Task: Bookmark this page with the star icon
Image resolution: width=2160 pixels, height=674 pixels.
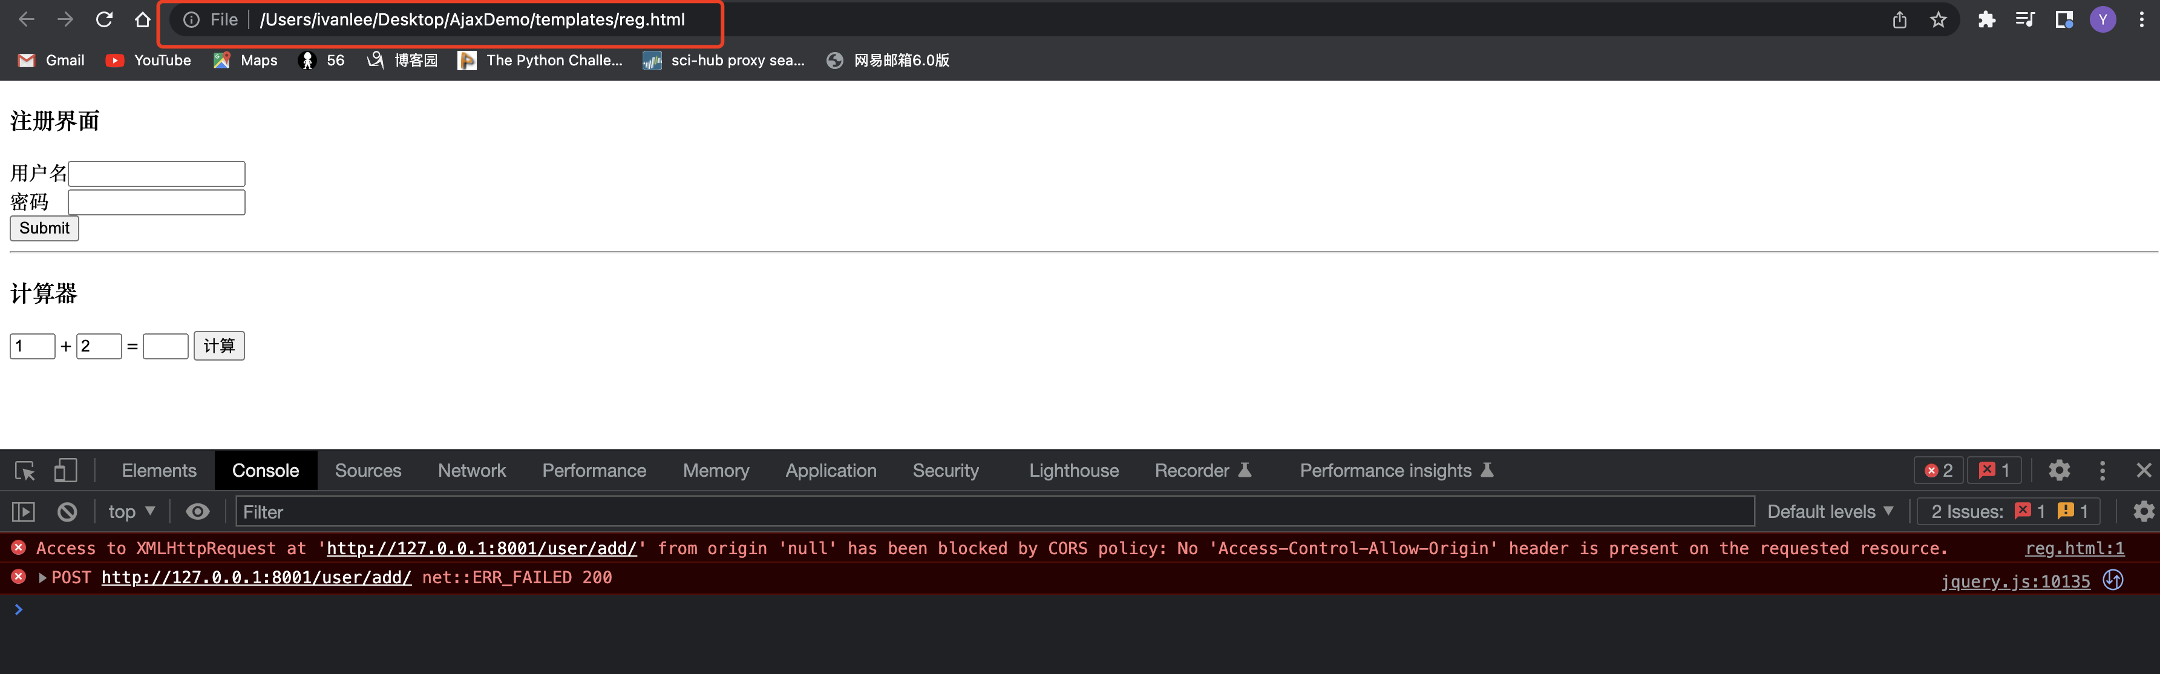Action: 1938,19
